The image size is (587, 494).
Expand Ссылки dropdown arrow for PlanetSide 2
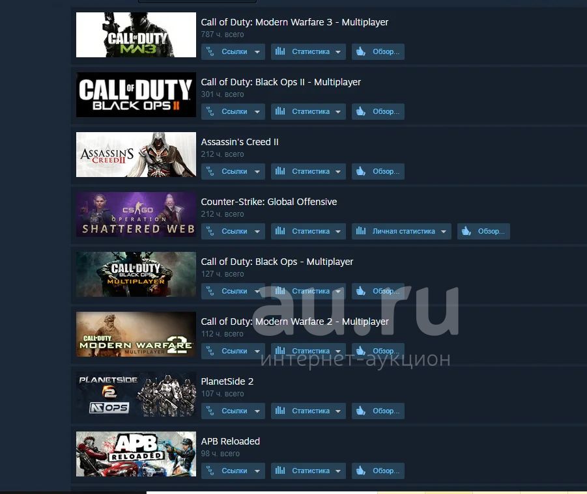[x=257, y=411]
